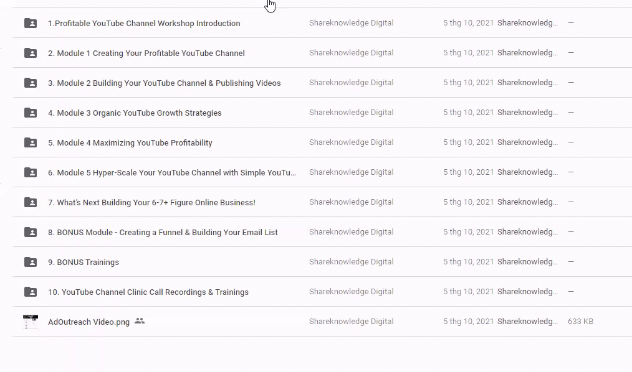Click folder icon for Module 3 Organic Growth
Viewport: 632px width, 372px height.
click(x=31, y=113)
